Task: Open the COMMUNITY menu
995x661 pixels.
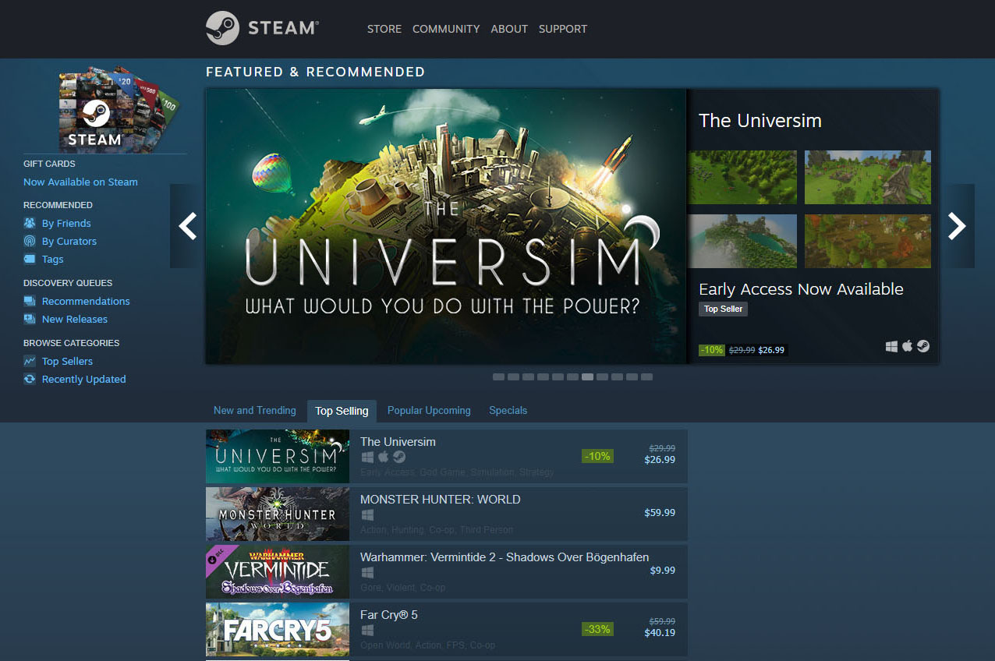Action: pos(446,29)
